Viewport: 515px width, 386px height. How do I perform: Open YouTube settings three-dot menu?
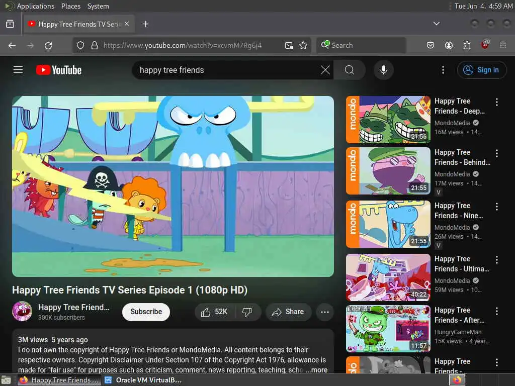[x=443, y=70]
